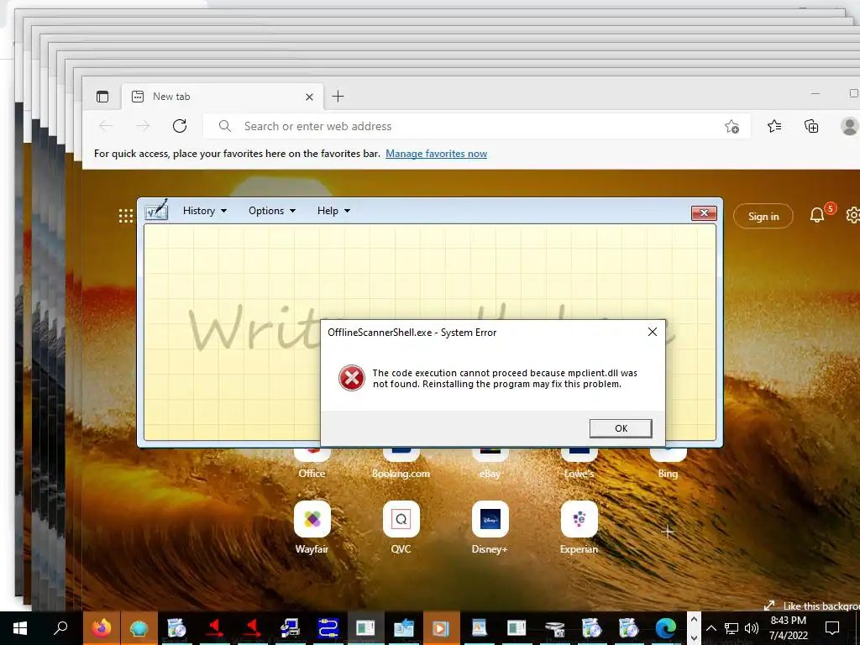The width and height of the screenshot is (860, 645).
Task: Click Edge forward arrow
Action: click(x=143, y=126)
